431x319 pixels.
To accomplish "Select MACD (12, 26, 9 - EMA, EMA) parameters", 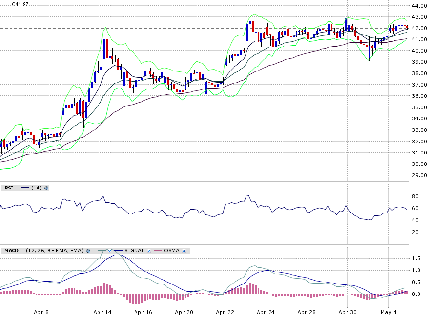I will click(55, 251).
